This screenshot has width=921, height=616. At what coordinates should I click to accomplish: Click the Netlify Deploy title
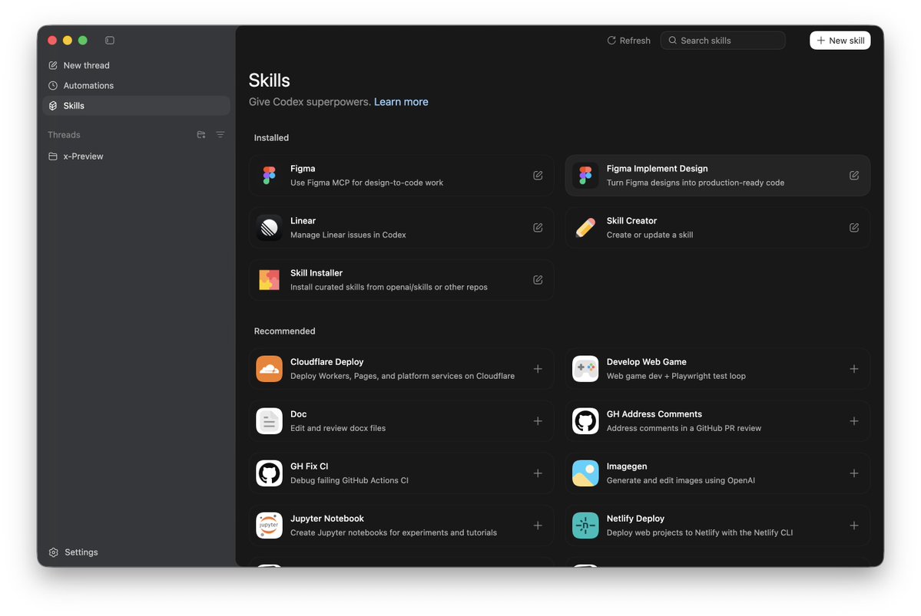click(x=635, y=519)
